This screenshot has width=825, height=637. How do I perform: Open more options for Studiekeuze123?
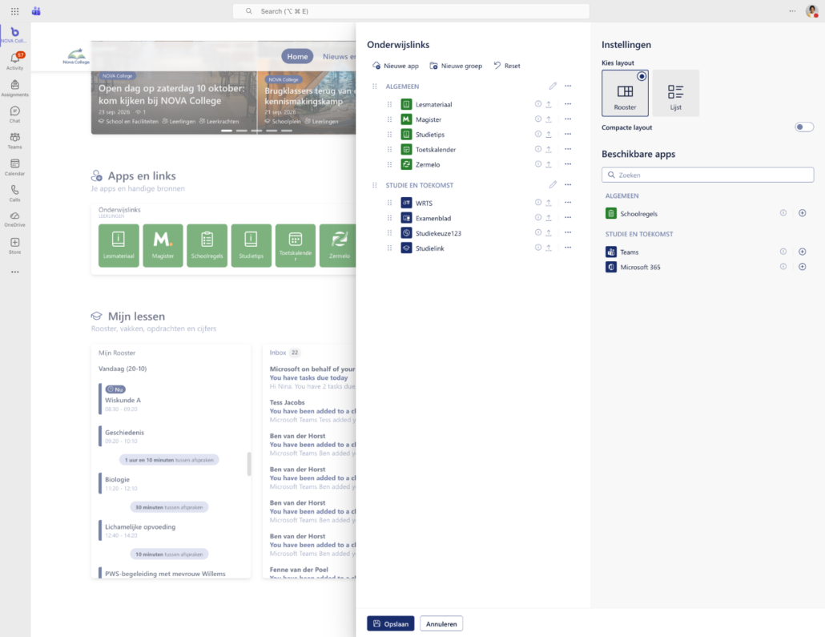tap(568, 232)
